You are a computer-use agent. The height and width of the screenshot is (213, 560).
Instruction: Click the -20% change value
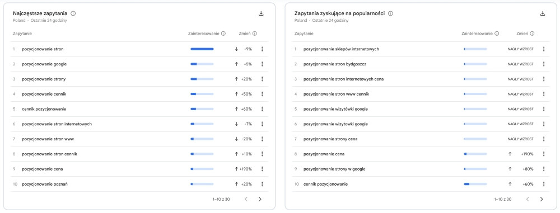pos(247,139)
